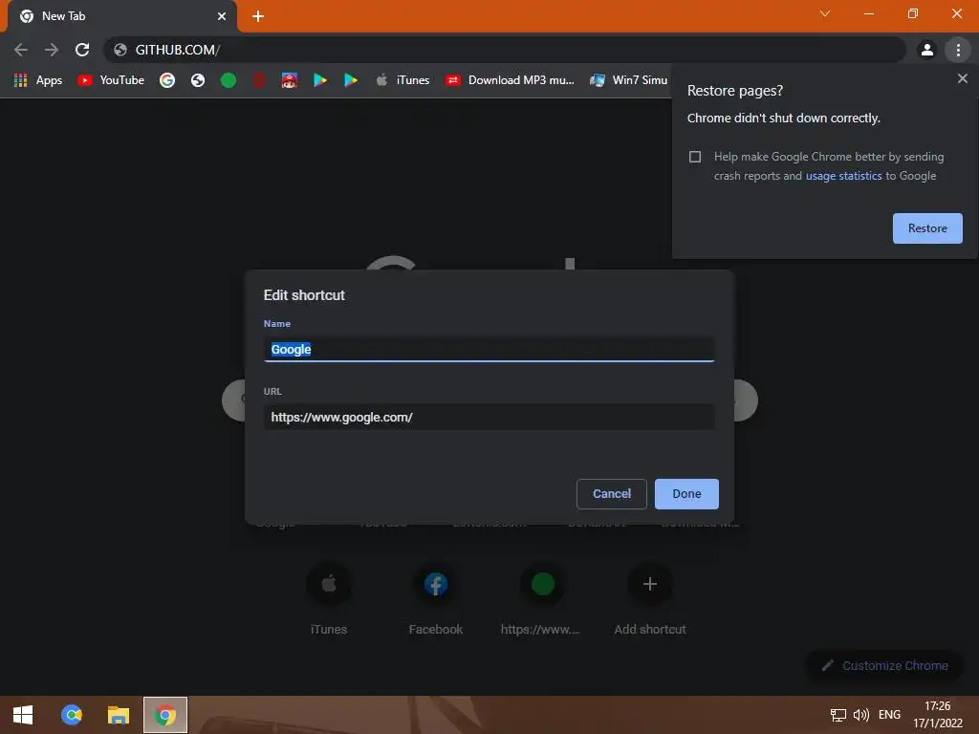Viewport: 979px width, 734px height.
Task: Open the first Google Play bookmark icon
Action: tap(319, 80)
